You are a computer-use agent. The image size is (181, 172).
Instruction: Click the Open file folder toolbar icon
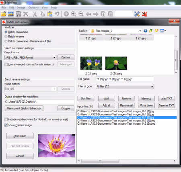tap(4, 14)
